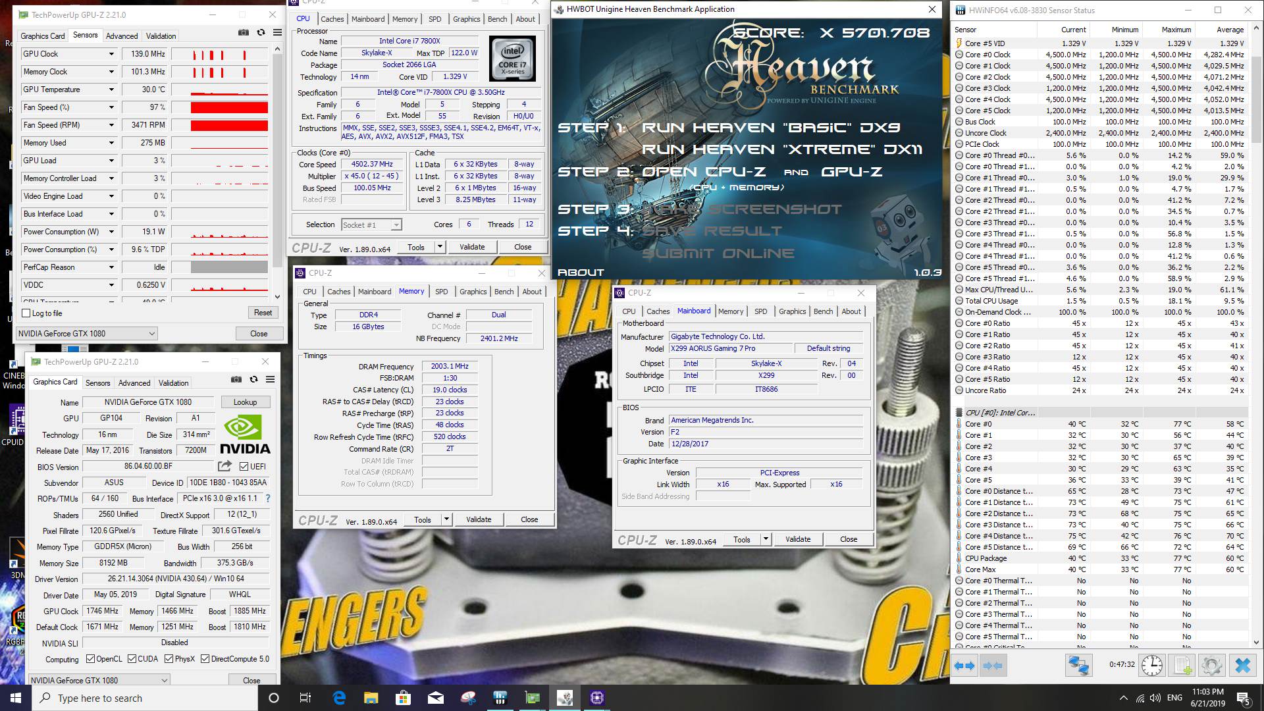Click the Fan Speed (%) red graph bar
Screen dimensions: 1264x711
coord(229,107)
